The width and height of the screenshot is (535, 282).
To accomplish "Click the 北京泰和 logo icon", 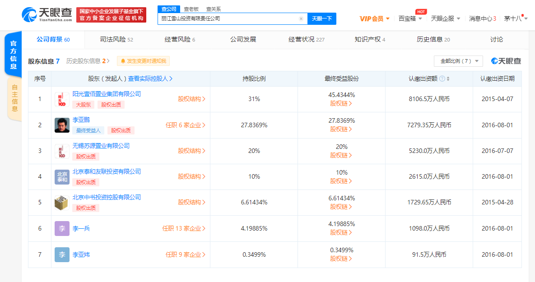I will [x=62, y=177].
